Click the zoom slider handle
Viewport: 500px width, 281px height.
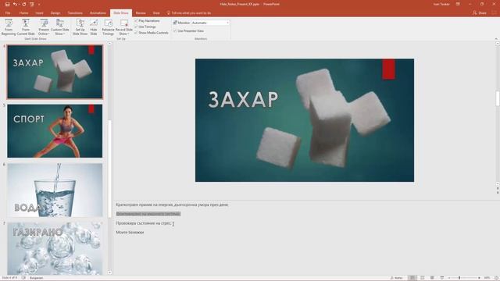459,278
